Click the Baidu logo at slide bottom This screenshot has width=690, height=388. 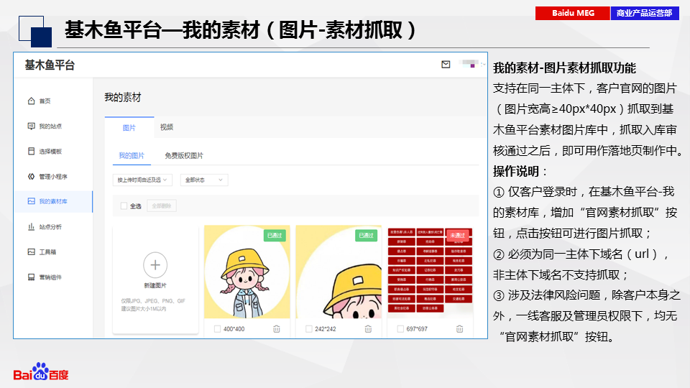pos(41,372)
